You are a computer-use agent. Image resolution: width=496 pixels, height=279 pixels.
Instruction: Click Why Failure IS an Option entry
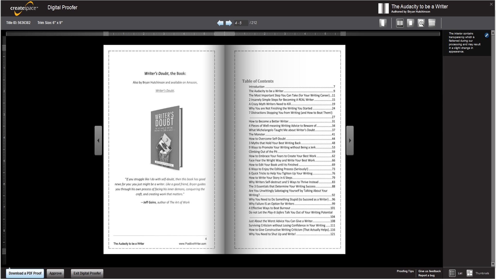click(292, 204)
